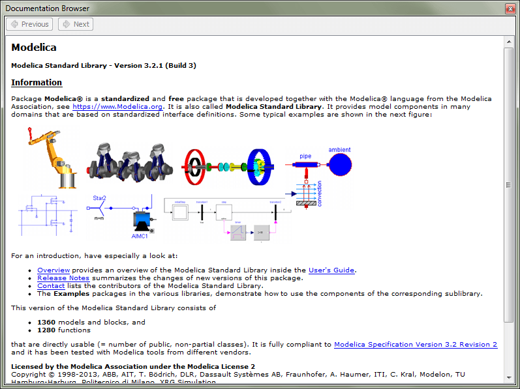
Task: Click the red and blue gear train image
Action: (228, 167)
